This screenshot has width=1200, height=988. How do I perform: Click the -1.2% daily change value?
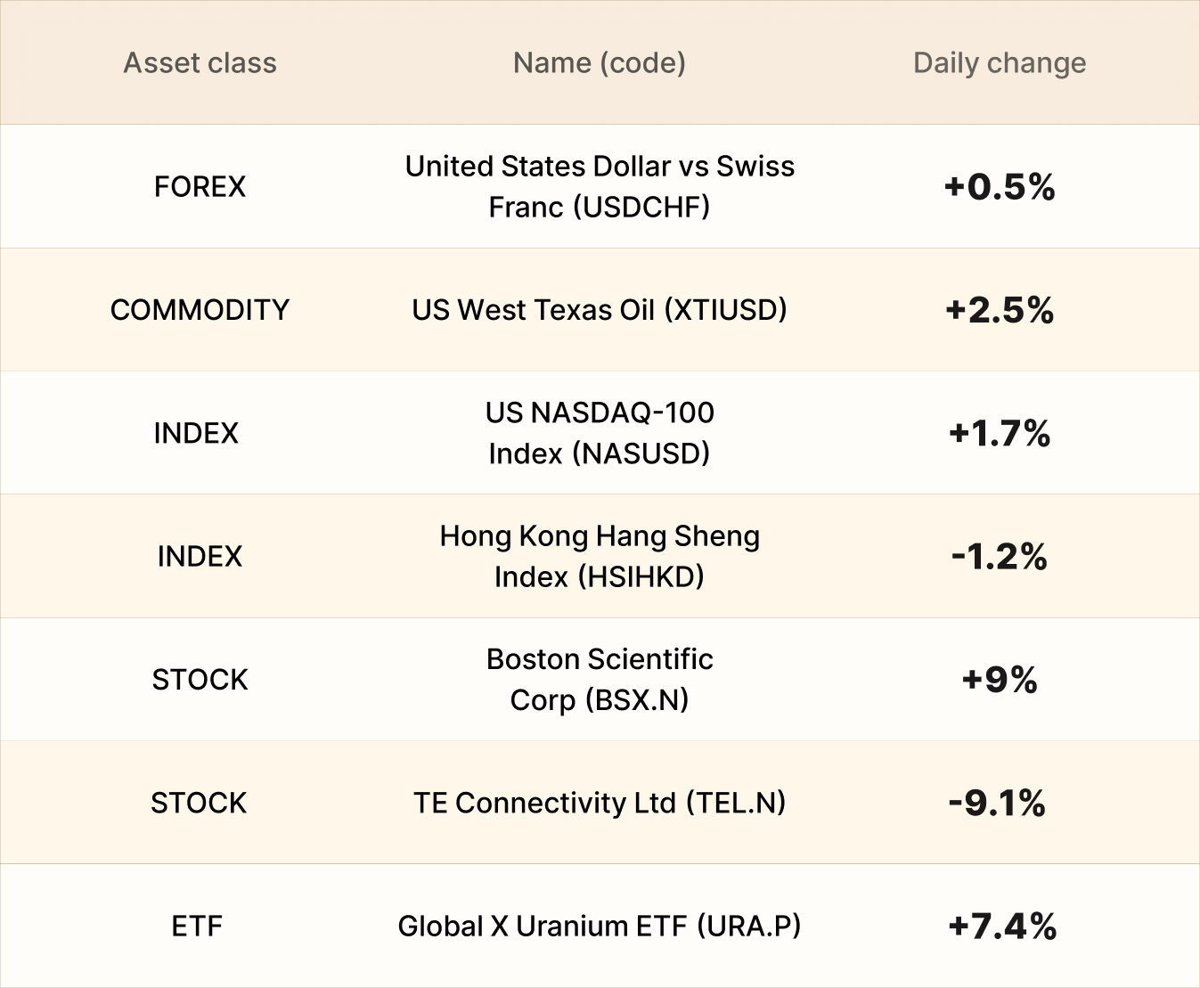[x=1000, y=557]
